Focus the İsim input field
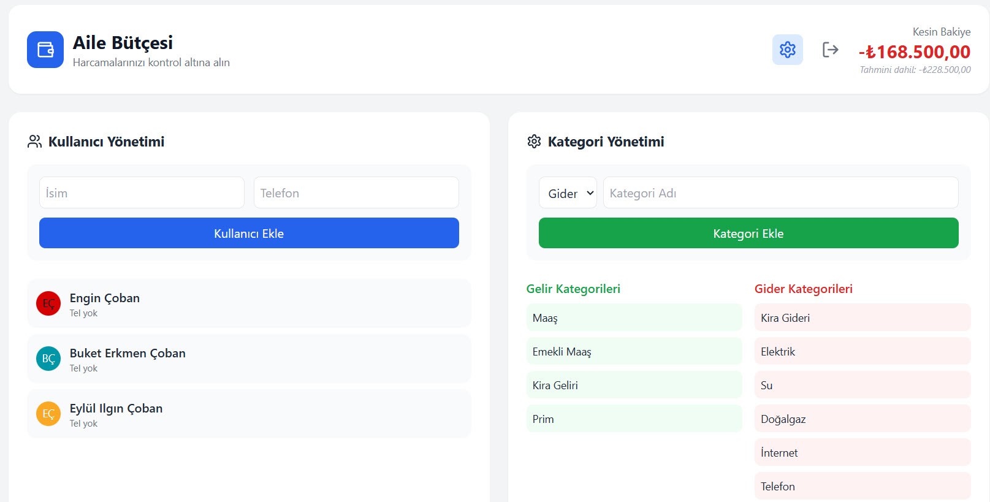Viewport: 990px width, 502px height. pyautogui.click(x=142, y=193)
